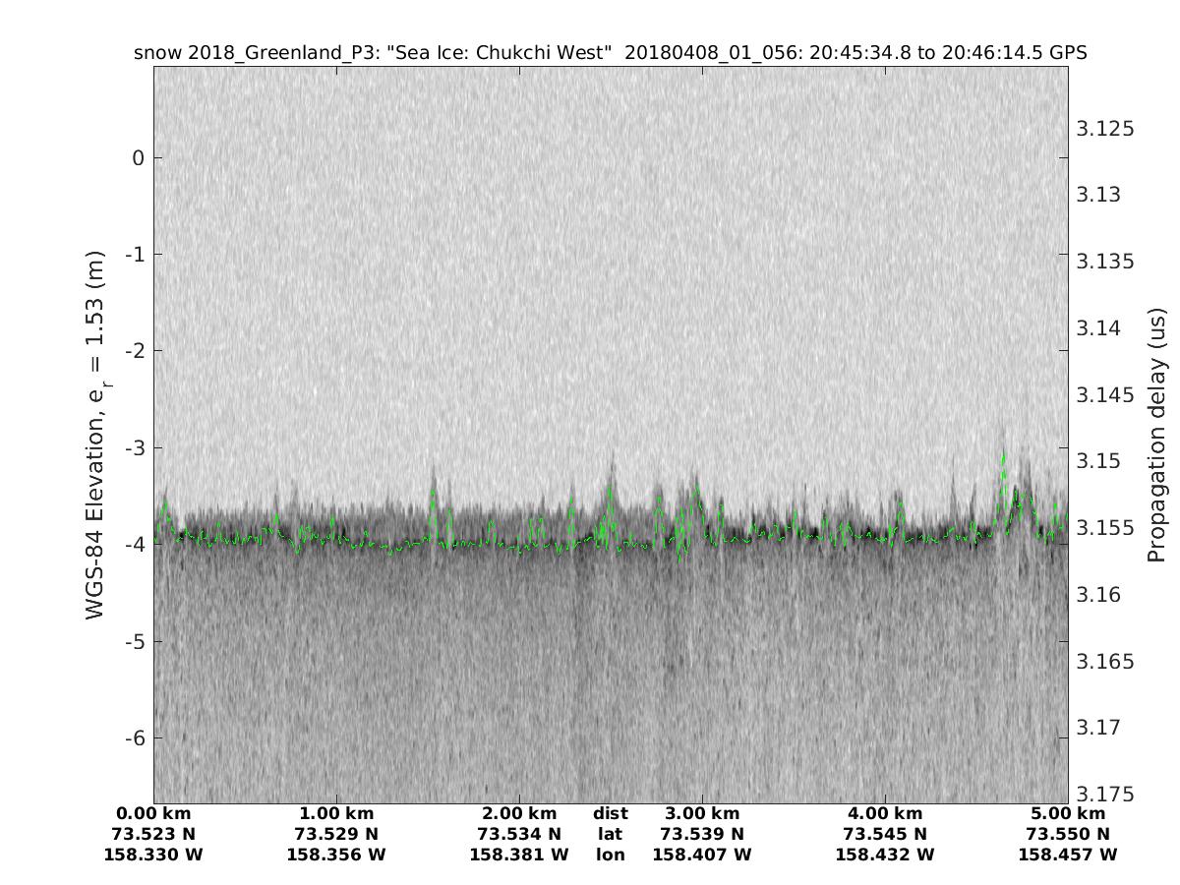Viewport: 1180px width, 885px height.
Task: Click the 2.00 km distance label
Action: pyautogui.click(x=519, y=813)
